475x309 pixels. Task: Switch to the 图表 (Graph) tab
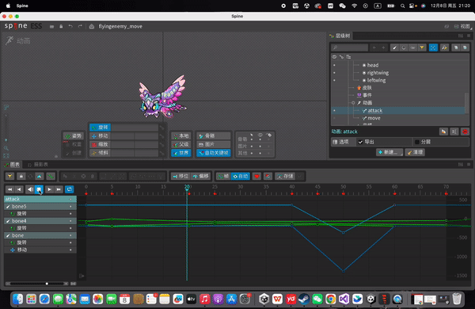tap(12, 165)
